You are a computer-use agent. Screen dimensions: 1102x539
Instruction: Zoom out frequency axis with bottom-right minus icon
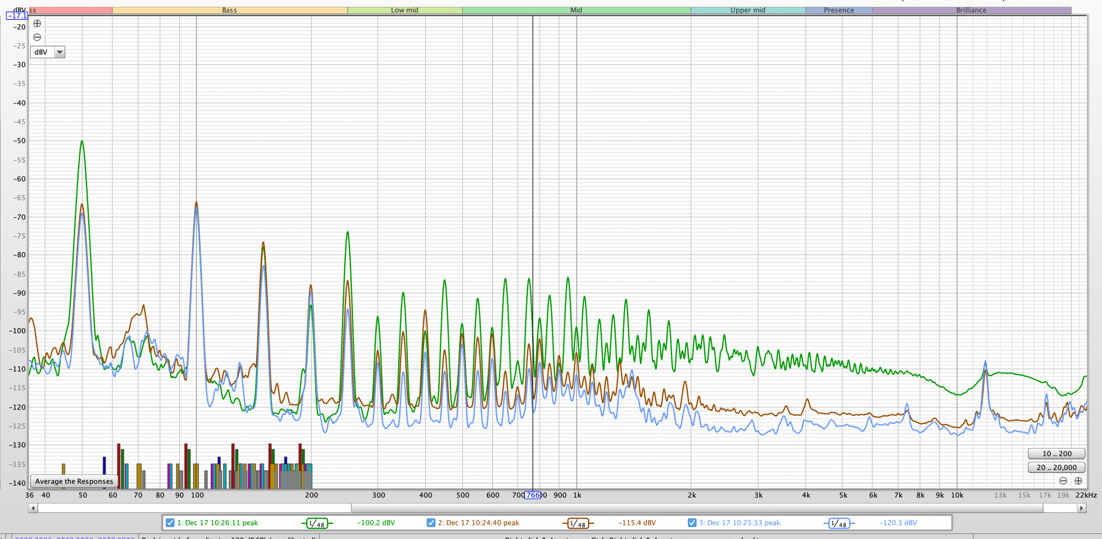pos(1063,481)
